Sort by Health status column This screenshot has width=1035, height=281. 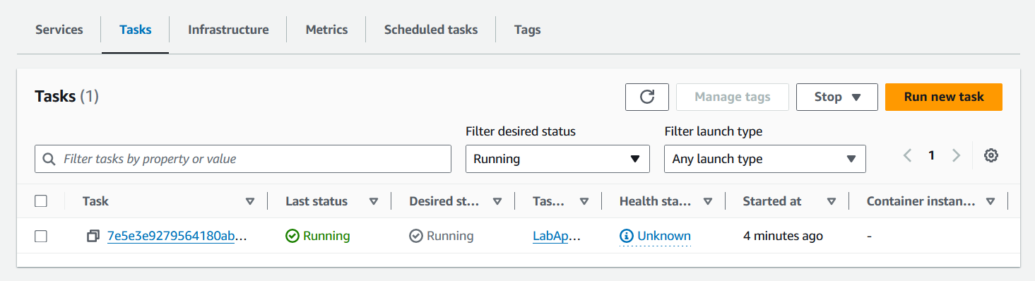[x=708, y=201]
